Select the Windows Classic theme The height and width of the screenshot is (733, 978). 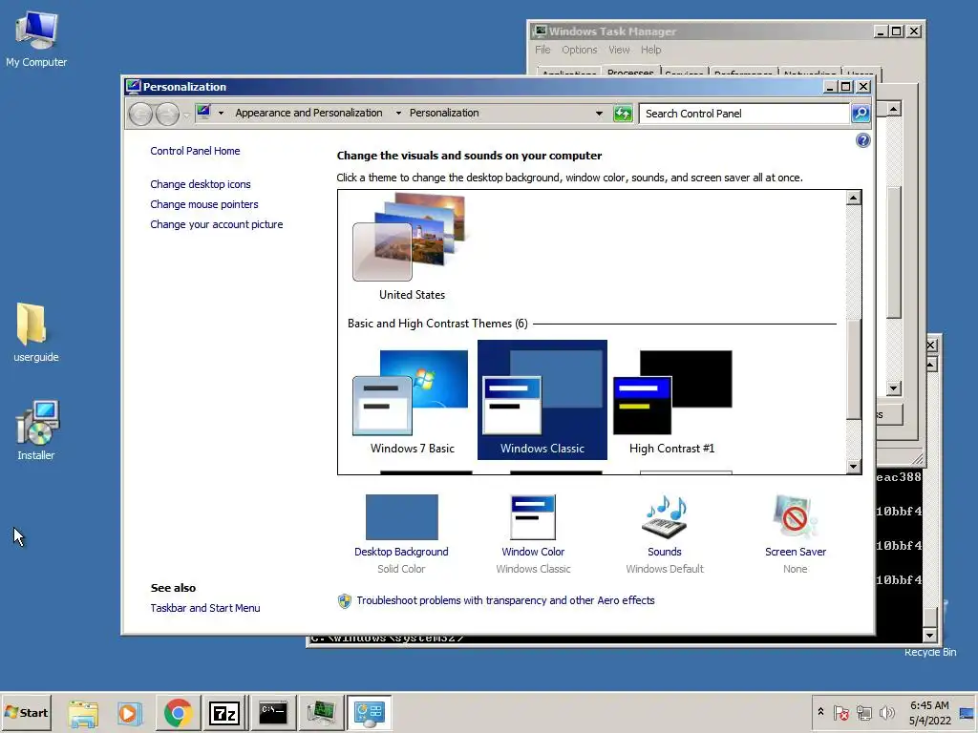coord(542,400)
